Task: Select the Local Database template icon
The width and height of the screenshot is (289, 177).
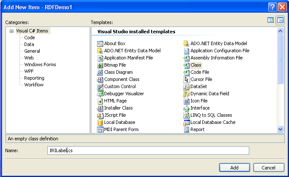Action: [x=100, y=122]
